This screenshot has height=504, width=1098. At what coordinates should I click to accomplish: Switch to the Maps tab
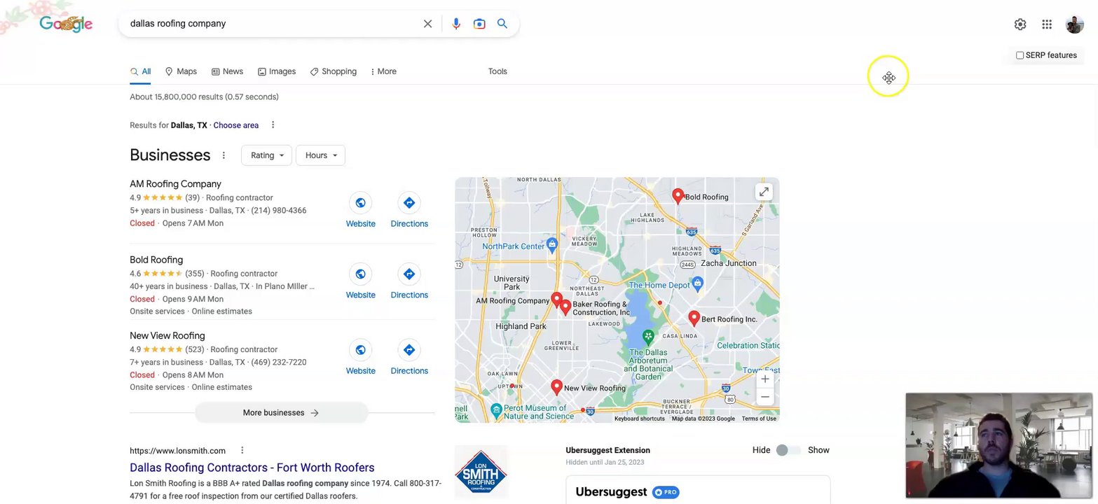coord(181,71)
